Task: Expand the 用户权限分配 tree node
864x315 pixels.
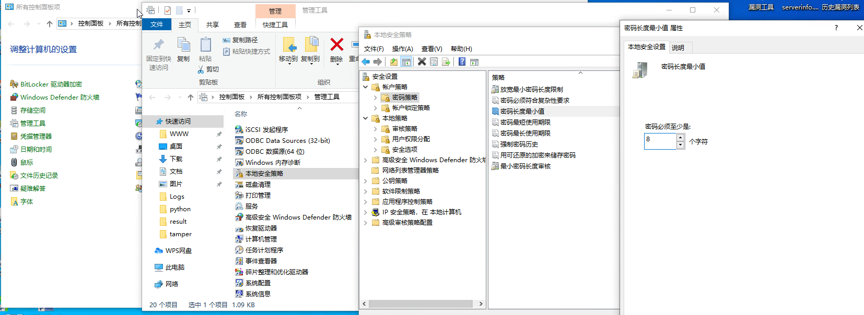Action: pos(375,139)
